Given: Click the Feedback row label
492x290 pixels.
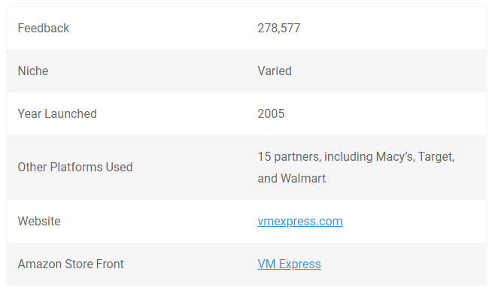Looking at the screenshot, I should click(x=44, y=29).
